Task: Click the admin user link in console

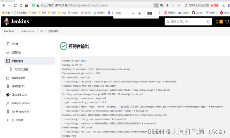Action: coord(84,61)
